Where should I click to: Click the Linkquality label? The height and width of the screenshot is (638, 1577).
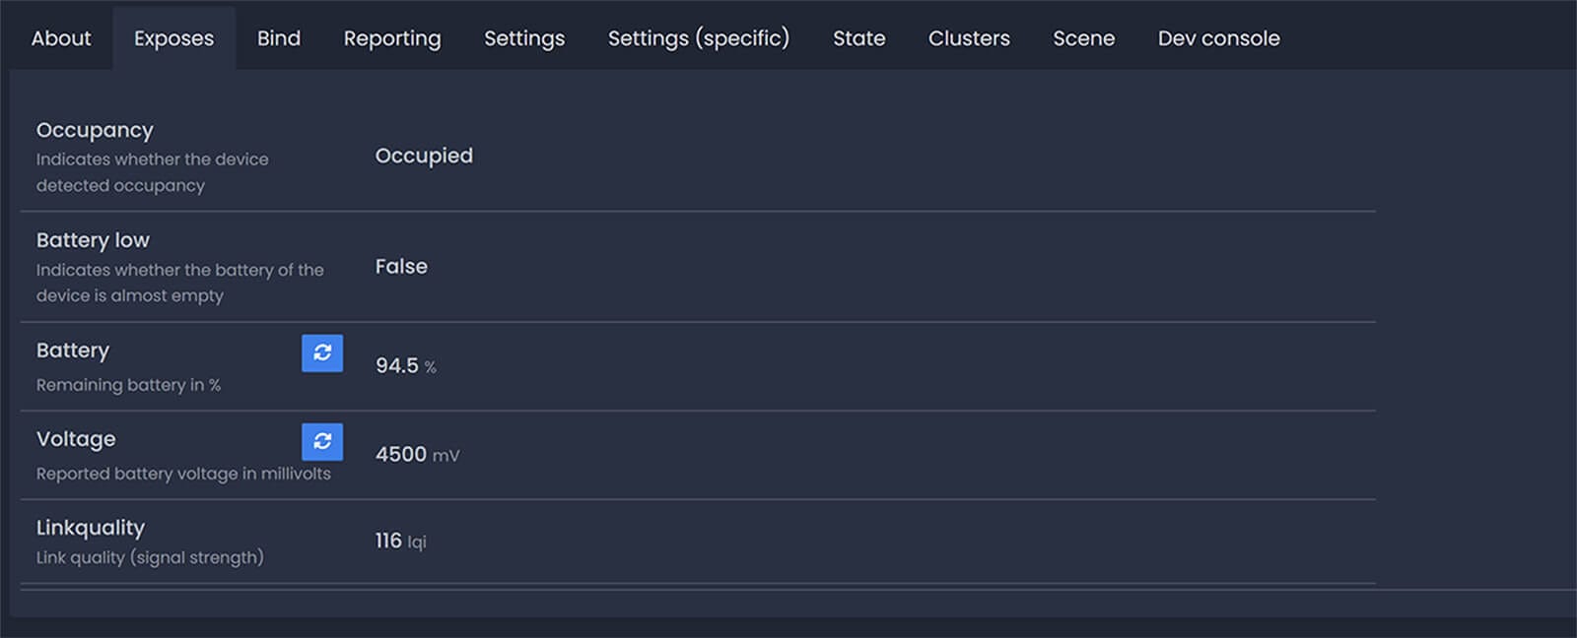(x=91, y=528)
